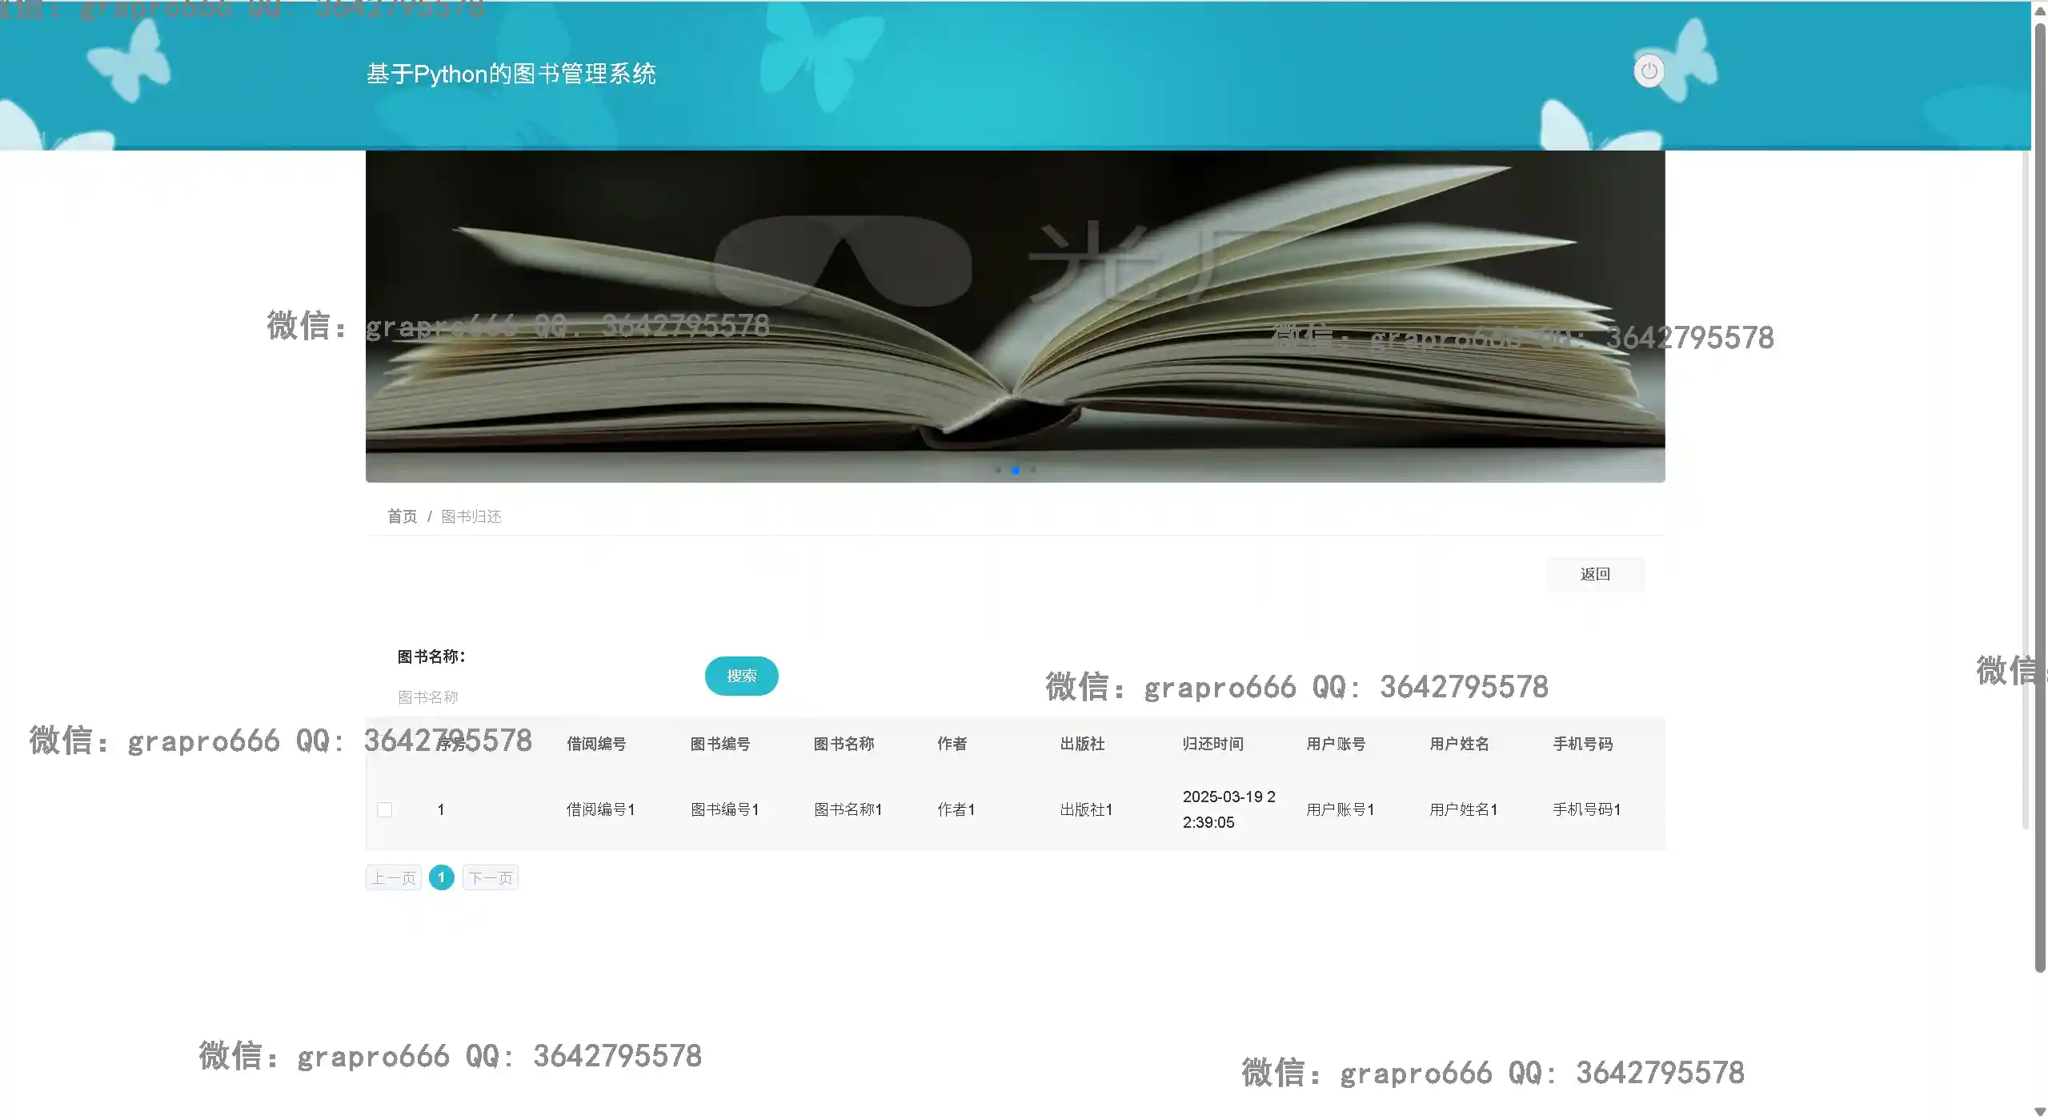Click the 归还时间 column header
This screenshot has height=1120, width=2048.
1212,744
